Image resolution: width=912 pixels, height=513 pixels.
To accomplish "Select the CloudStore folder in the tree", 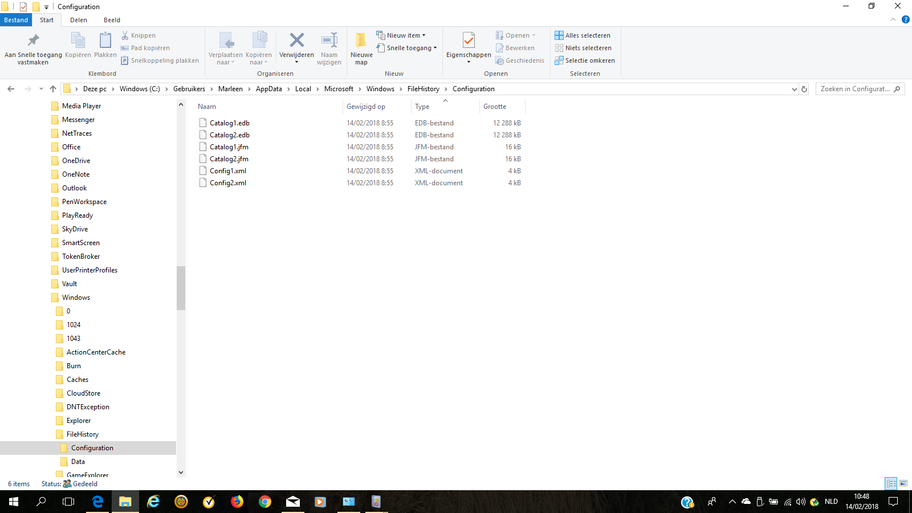I will [83, 393].
